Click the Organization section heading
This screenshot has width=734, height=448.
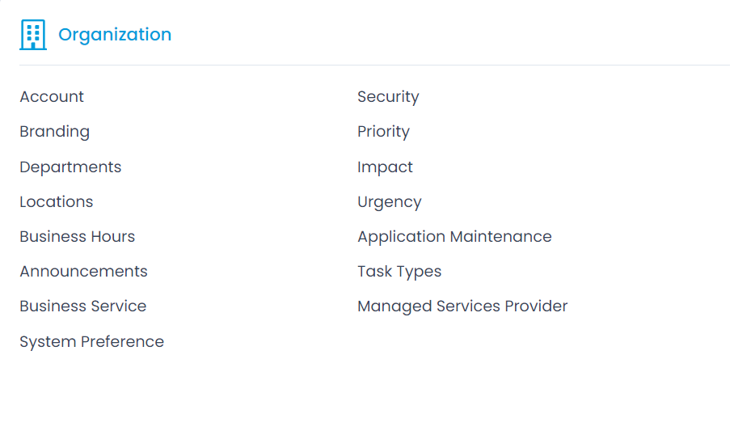tap(115, 35)
